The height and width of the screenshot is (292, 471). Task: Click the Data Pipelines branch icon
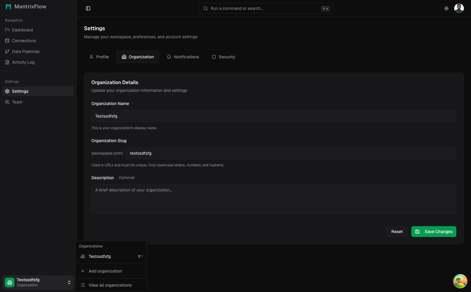click(x=7, y=51)
